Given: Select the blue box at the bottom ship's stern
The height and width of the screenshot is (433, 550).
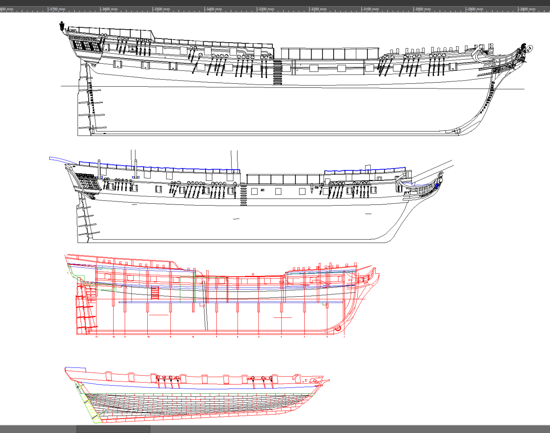Looking at the screenshot, I should tap(75, 369).
